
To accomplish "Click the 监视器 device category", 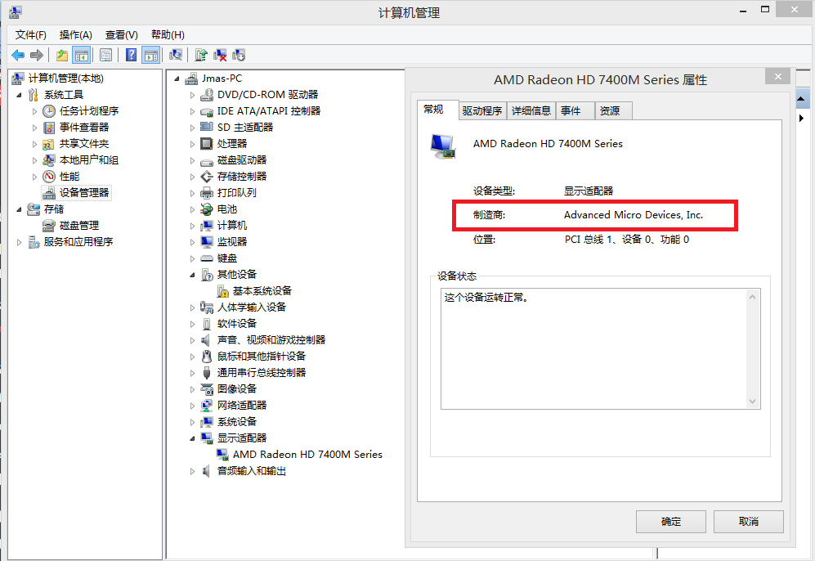I will coord(232,242).
